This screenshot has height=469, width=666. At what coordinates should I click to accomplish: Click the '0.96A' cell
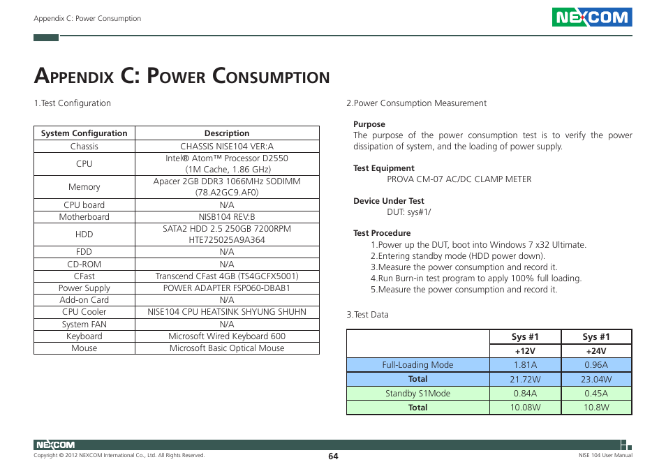pos(596,365)
